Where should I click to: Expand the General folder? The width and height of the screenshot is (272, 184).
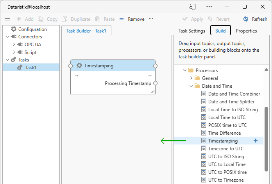tap(191, 78)
